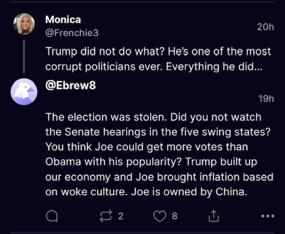Viewport: 285px width, 234px height.
Task: View the repost count showing 2
Action: 121,216
